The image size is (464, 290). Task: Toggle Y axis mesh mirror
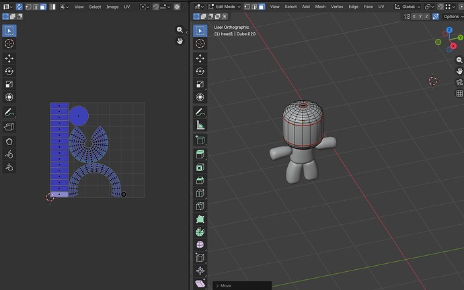coord(420,17)
